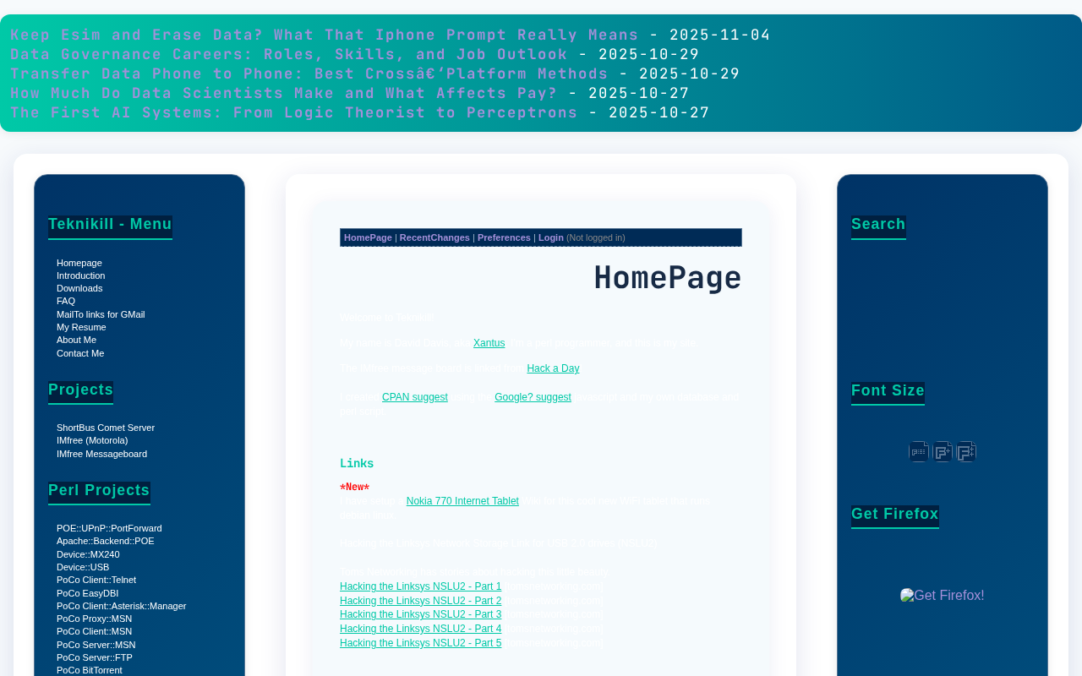Screen dimensions: 1082x676
Task: Go to HomePage in the wiki bar
Action: 368,237
